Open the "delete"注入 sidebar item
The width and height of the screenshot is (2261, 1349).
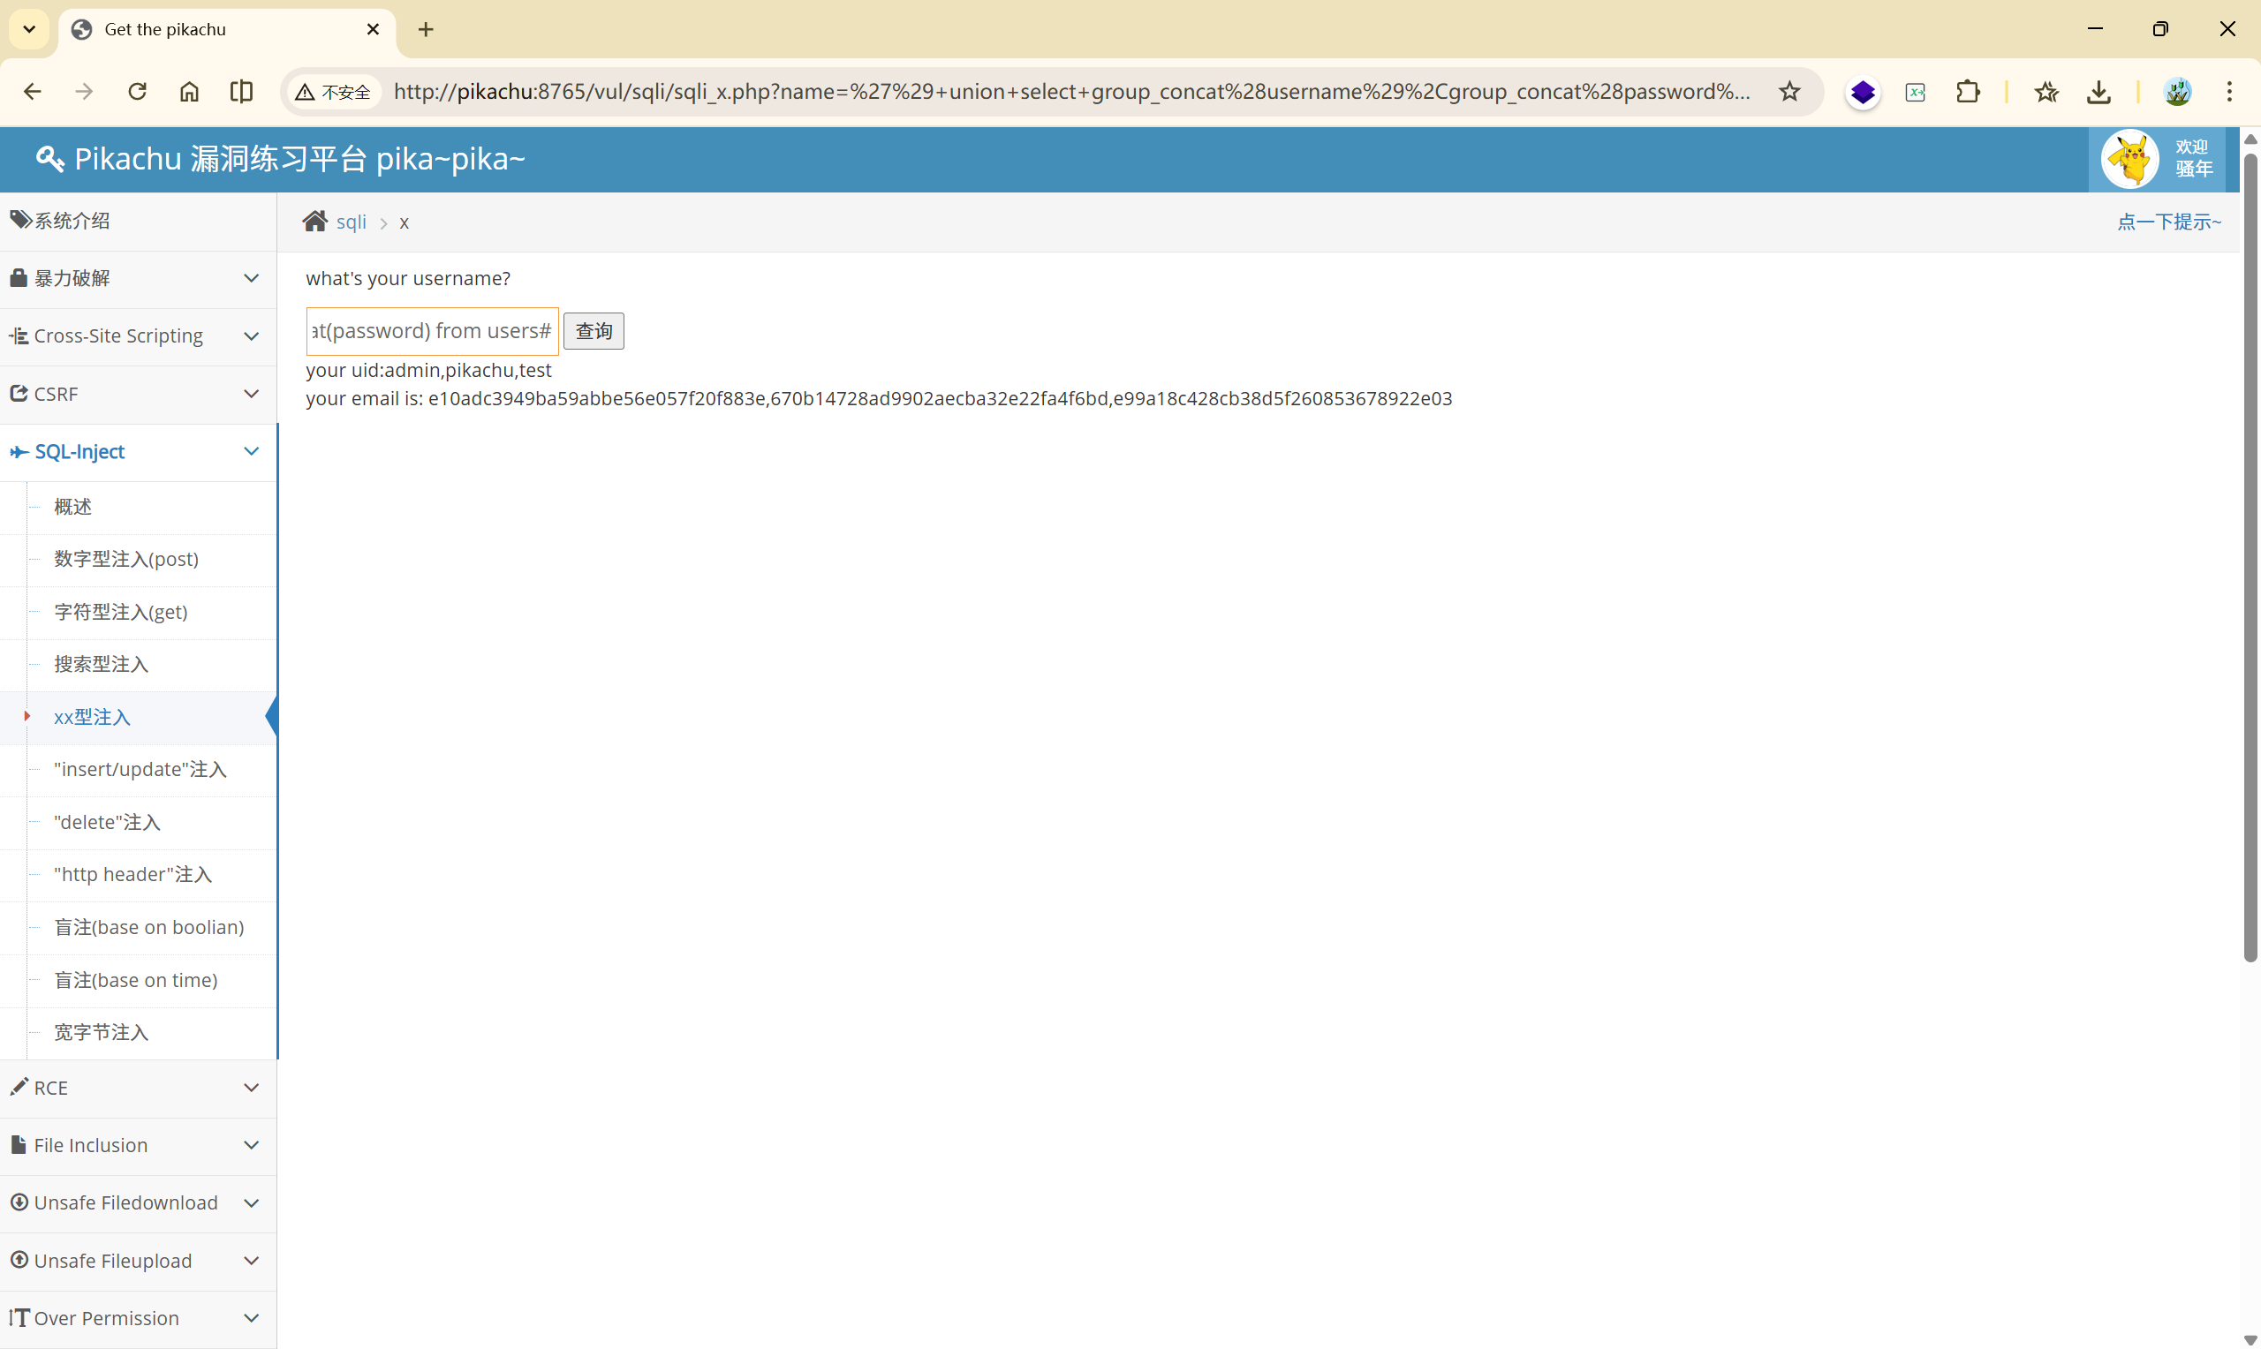click(107, 822)
